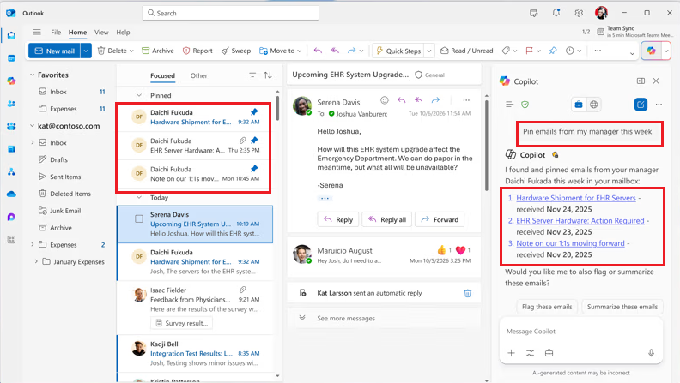The height and width of the screenshot is (383, 680).
Task: Open the Survey result attachment
Action: point(182,323)
